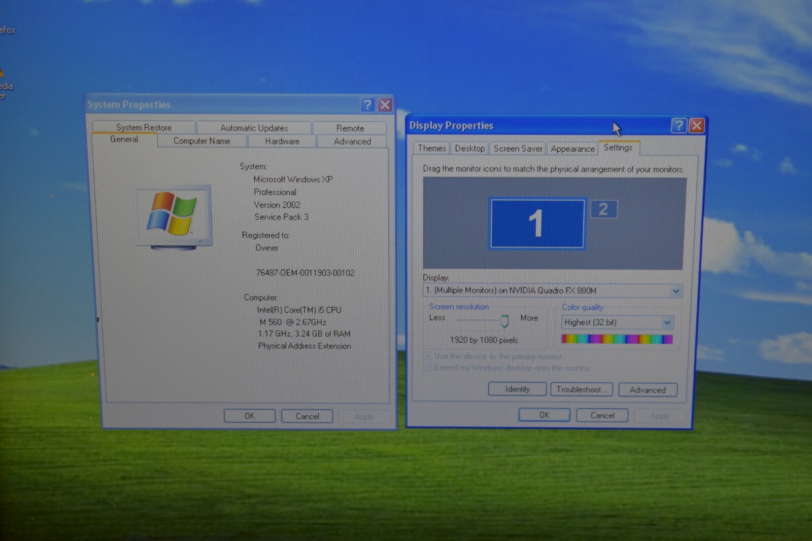This screenshot has height=541, width=812.
Task: Select monitor 1 icon in display arrangement
Action: (537, 224)
